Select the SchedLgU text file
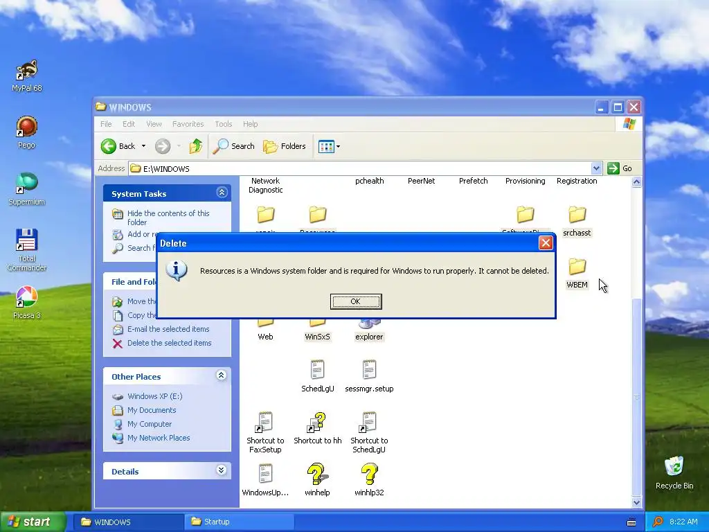 click(317, 376)
